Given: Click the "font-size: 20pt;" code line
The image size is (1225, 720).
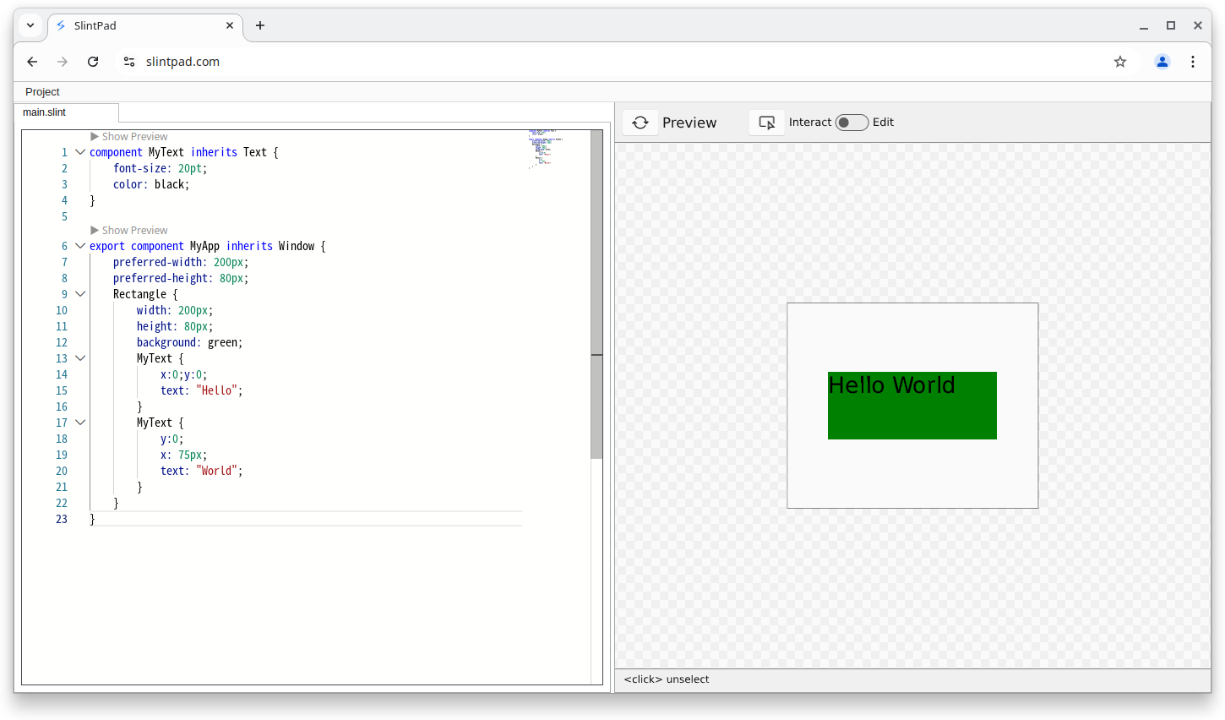Looking at the screenshot, I should [160, 168].
